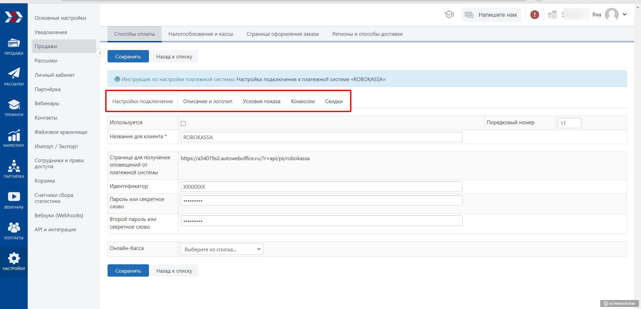
Task: Switch to Налогообложение и кассы tab
Action: [201, 34]
